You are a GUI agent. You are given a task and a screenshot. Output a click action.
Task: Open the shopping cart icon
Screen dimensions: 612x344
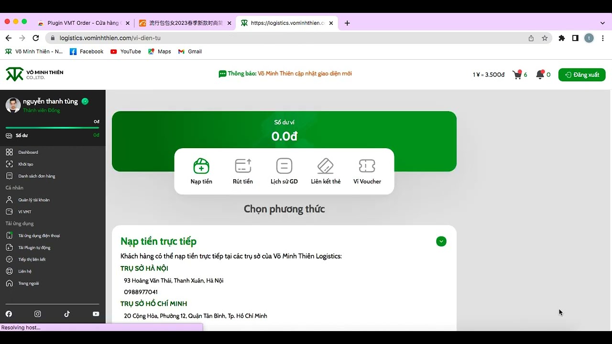point(517,75)
